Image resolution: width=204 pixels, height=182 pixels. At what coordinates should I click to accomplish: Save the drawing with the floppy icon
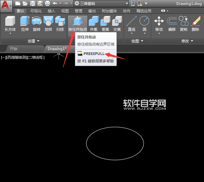[x=33, y=3]
